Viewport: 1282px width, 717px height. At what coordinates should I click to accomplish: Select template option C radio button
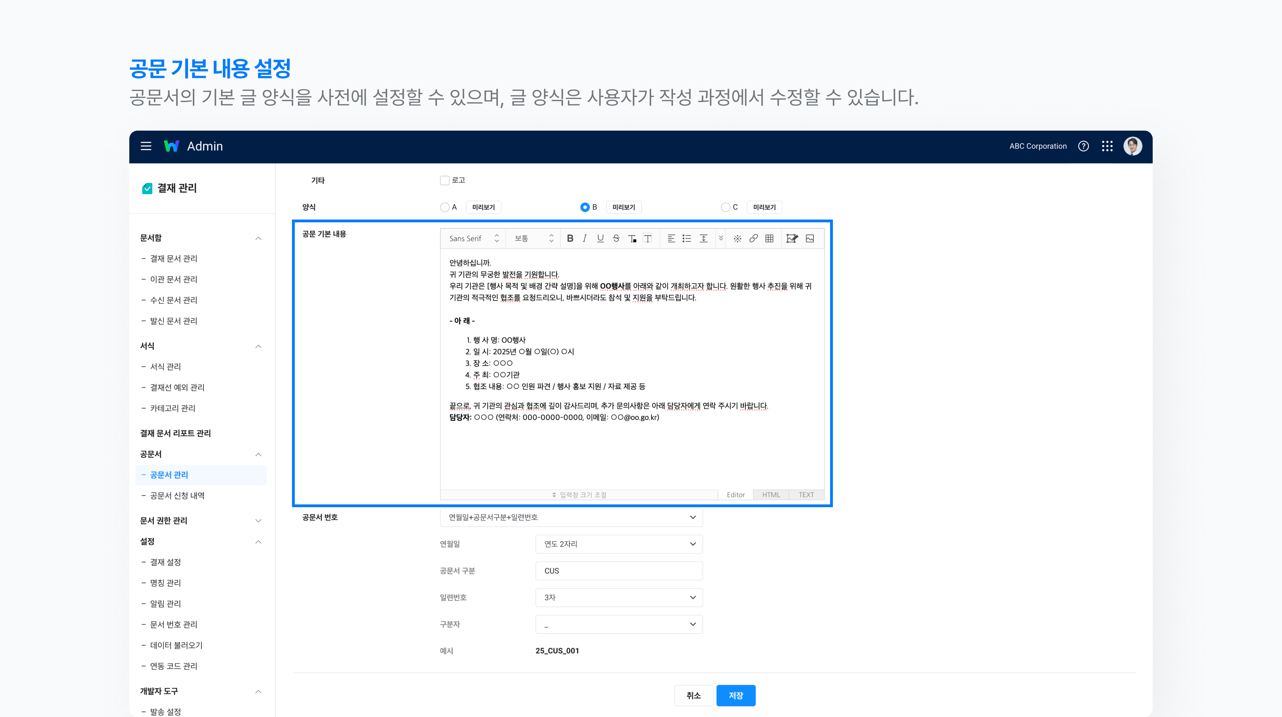725,207
